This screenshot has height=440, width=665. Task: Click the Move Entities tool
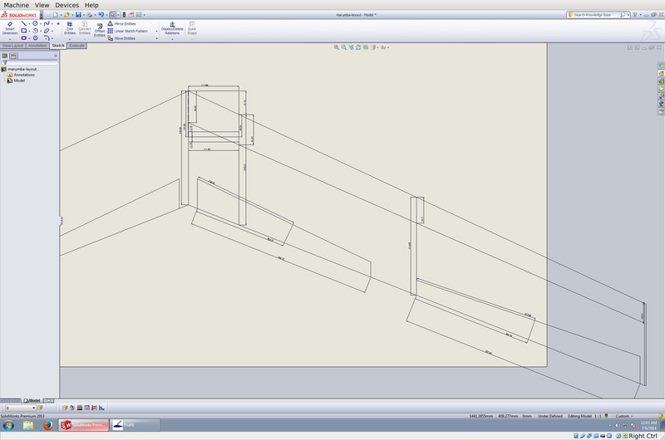(125, 38)
